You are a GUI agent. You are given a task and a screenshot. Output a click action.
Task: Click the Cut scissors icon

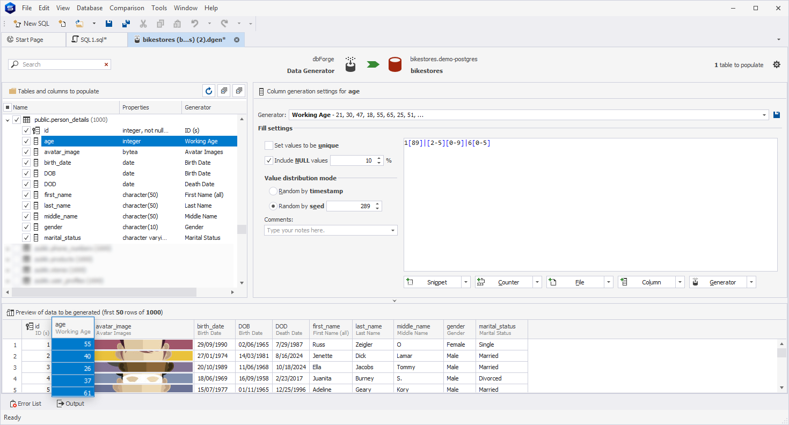pyautogui.click(x=143, y=24)
